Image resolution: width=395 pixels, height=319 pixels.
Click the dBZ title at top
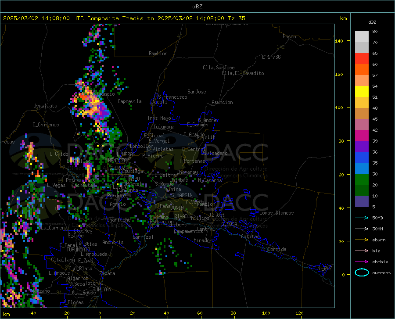197,7
